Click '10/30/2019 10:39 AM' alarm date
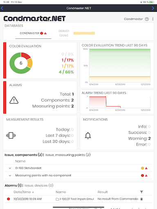The width and height of the screenshot is (157, 209). click(x=27, y=199)
